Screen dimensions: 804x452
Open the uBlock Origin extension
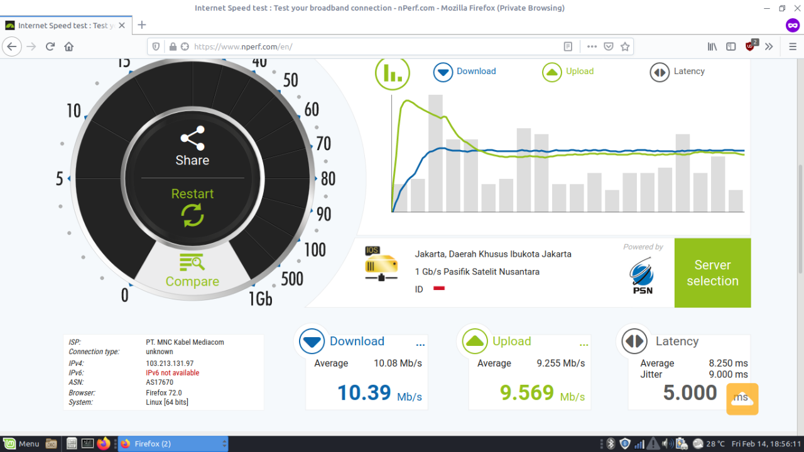[x=751, y=45]
